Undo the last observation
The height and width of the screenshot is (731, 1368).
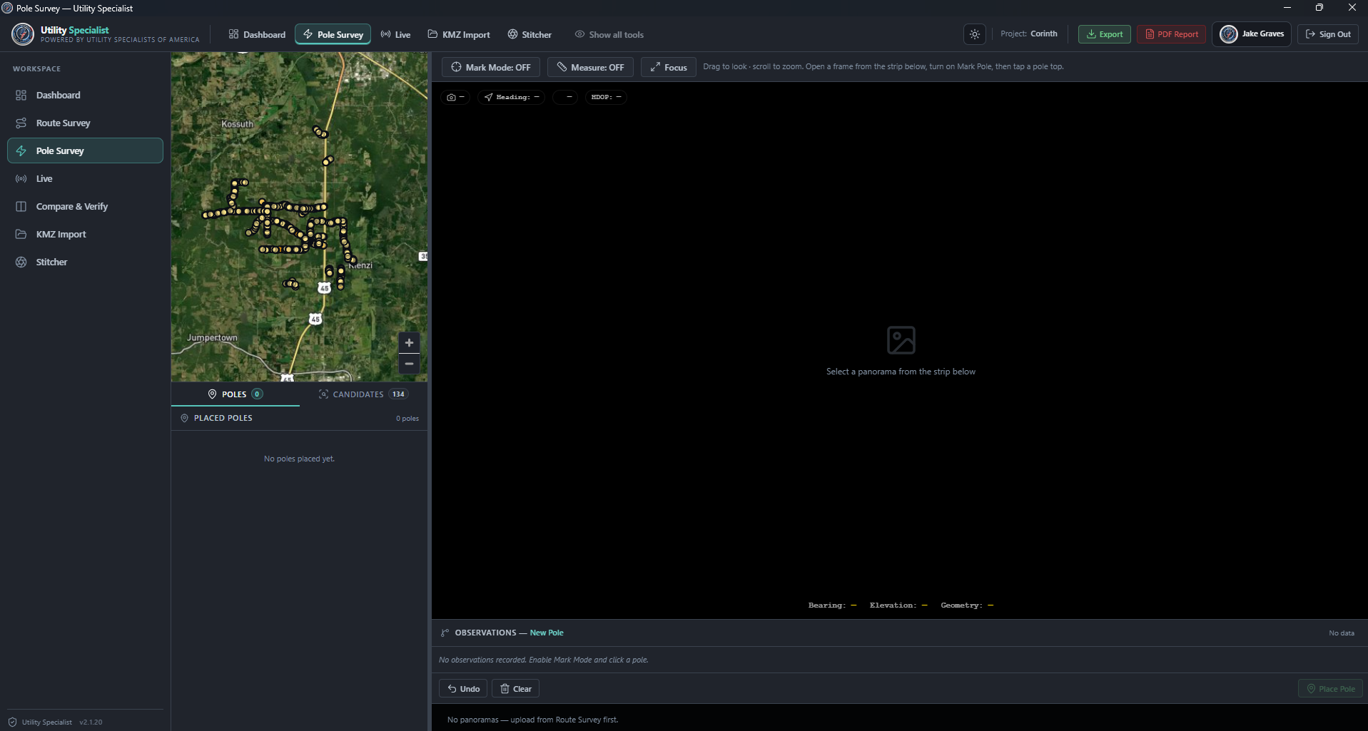[x=463, y=688]
